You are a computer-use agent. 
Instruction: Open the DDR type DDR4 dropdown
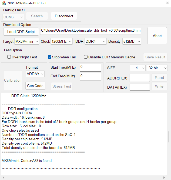pos(96,41)
